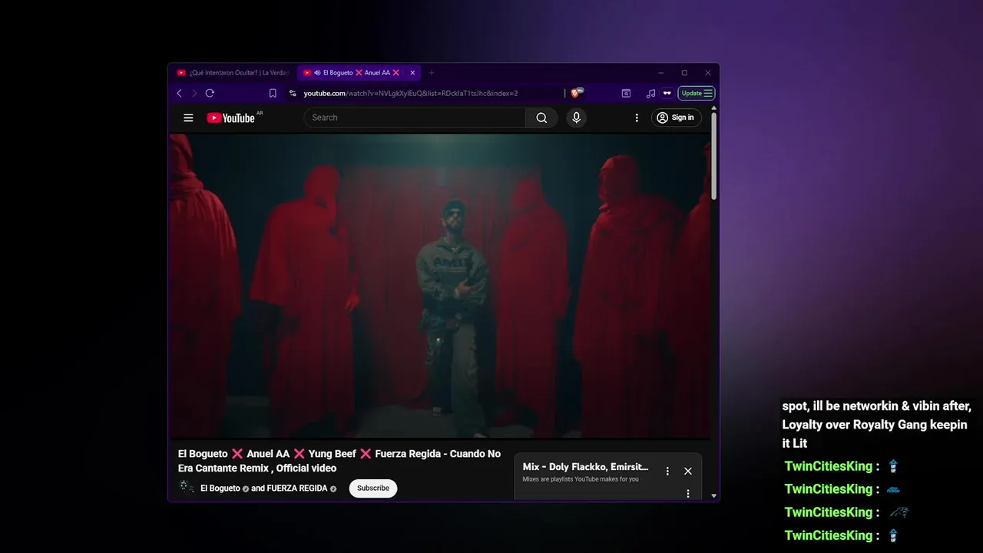Click the topmost TwinCitiesKing name in chat overlay
Screen dimensions: 983x553
coord(829,466)
